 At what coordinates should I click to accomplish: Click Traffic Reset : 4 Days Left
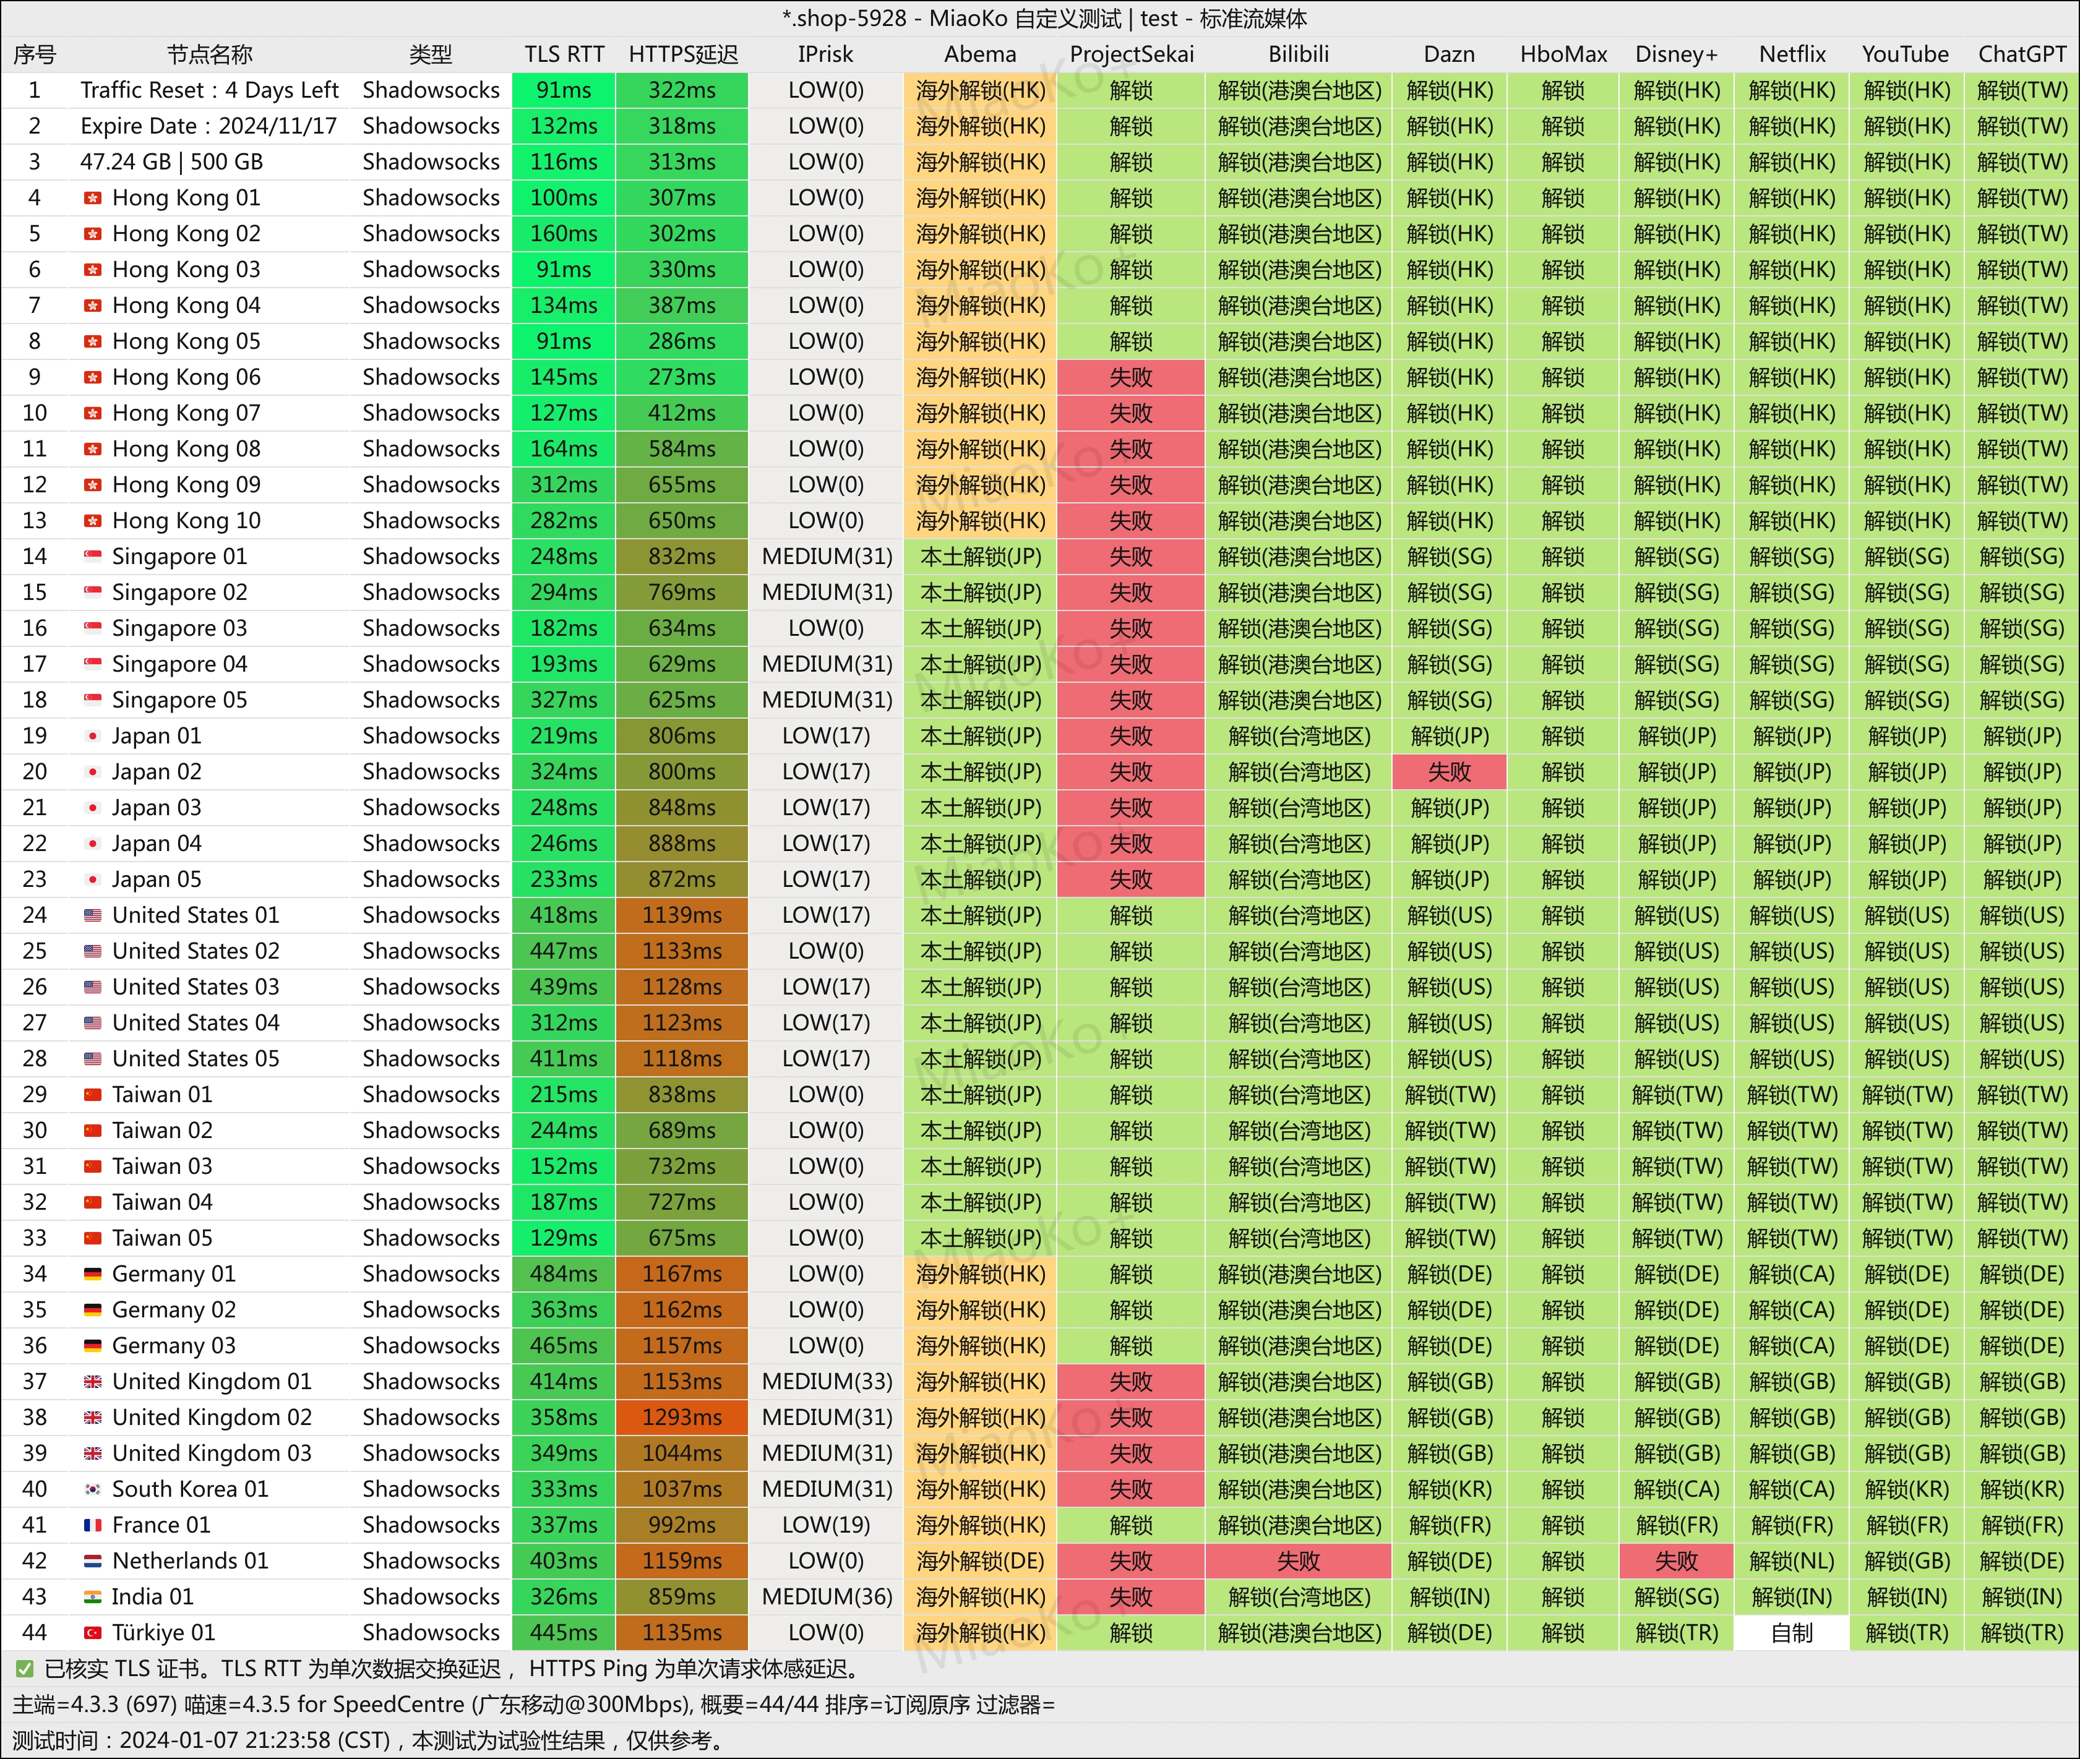pos(210,91)
